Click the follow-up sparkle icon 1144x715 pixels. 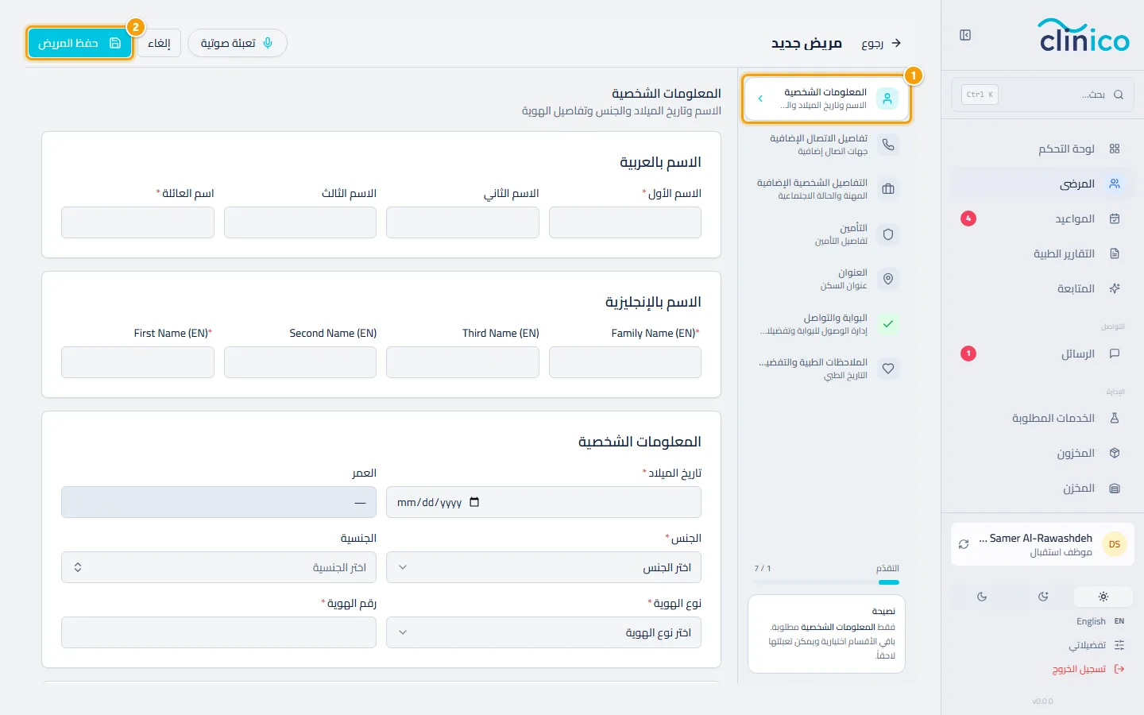1115,288
